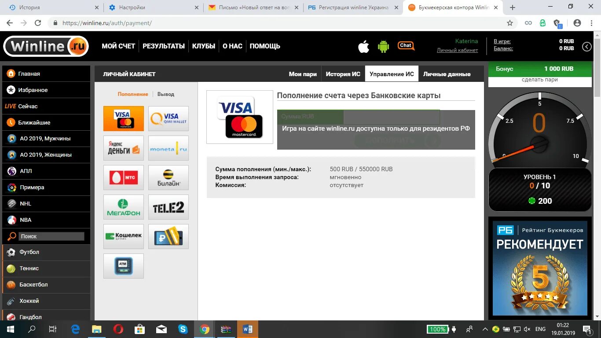Image resolution: width=601 pixels, height=338 pixels.
Task: Expand Футбол sport category
Action: (46, 252)
